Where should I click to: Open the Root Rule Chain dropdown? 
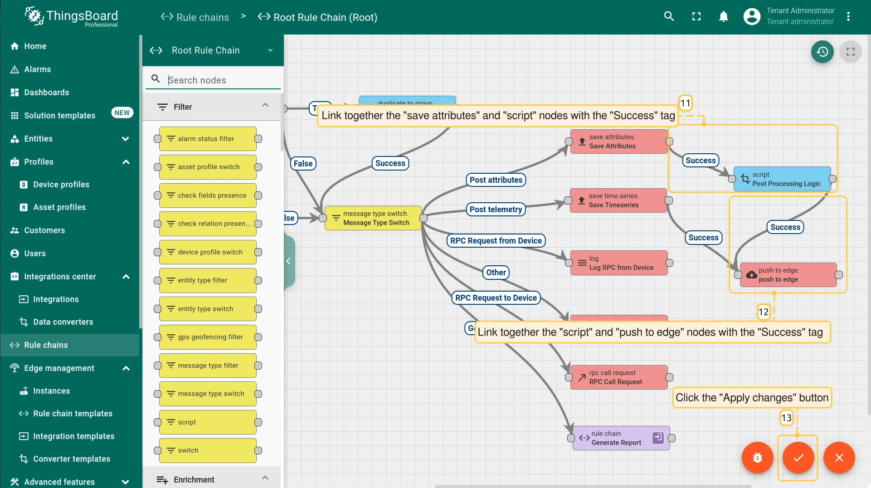point(270,50)
